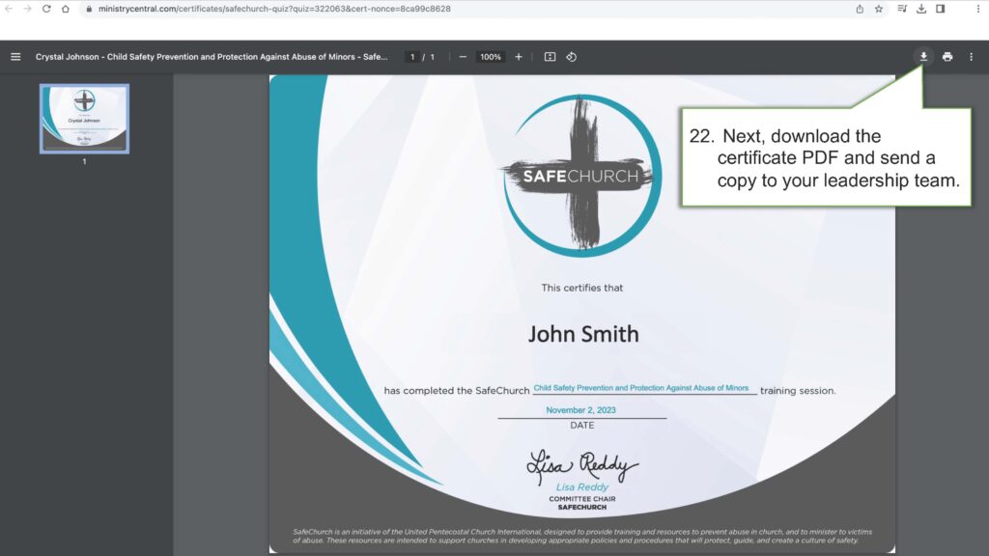This screenshot has width=989, height=556.
Task: Open the Chrome three-dot menu
Action: point(978,9)
